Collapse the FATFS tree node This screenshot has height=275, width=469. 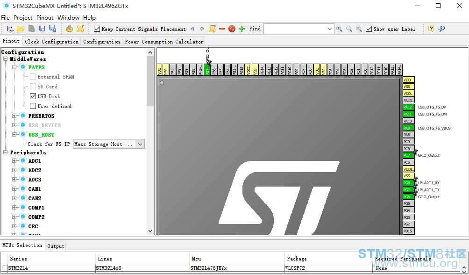click(14, 67)
